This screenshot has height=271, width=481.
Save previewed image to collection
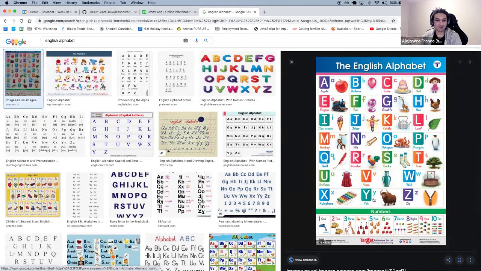(459, 260)
